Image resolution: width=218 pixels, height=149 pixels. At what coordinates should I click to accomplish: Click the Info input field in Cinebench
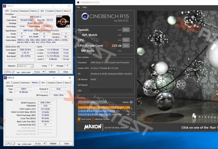point(111,91)
